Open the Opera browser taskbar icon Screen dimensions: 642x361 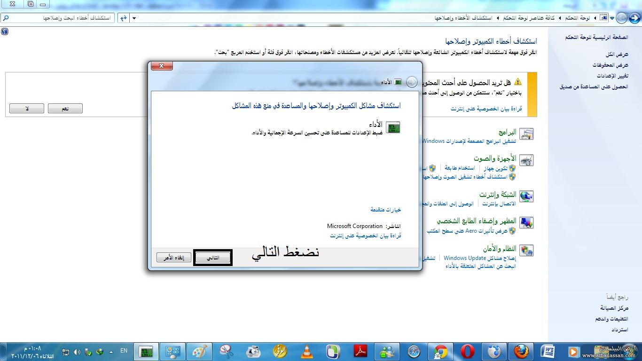tap(467, 352)
